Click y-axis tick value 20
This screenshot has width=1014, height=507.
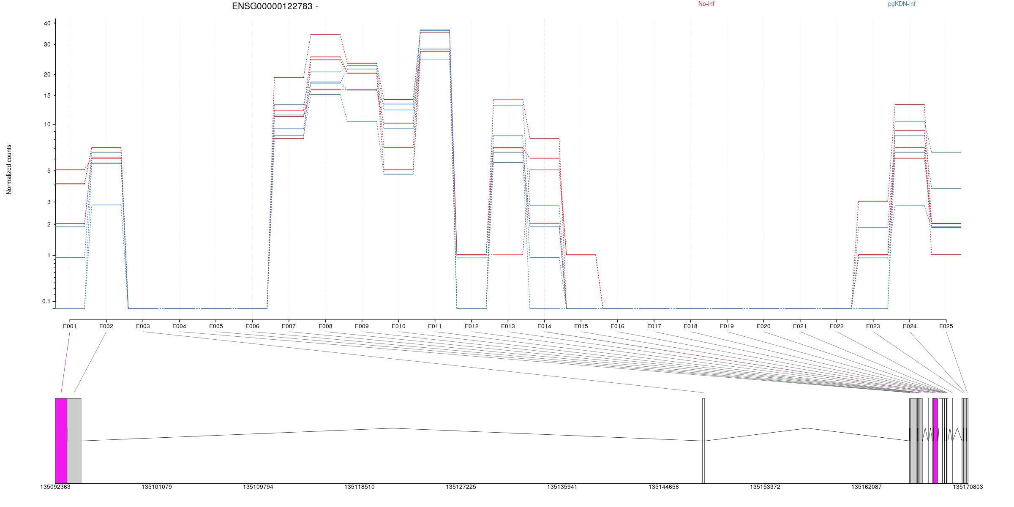click(47, 74)
